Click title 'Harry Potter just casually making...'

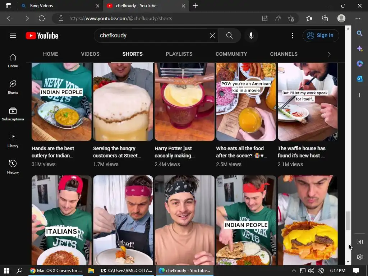point(174,152)
